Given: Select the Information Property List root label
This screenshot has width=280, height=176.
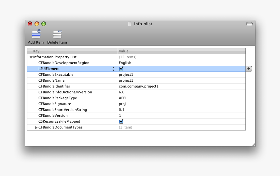Looking at the screenshot, I should [x=55, y=57].
